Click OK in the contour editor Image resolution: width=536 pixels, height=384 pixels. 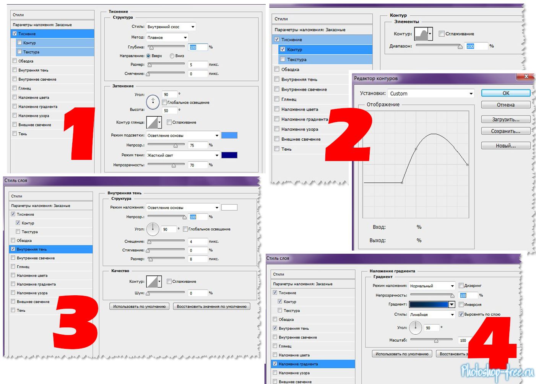tap(505, 93)
